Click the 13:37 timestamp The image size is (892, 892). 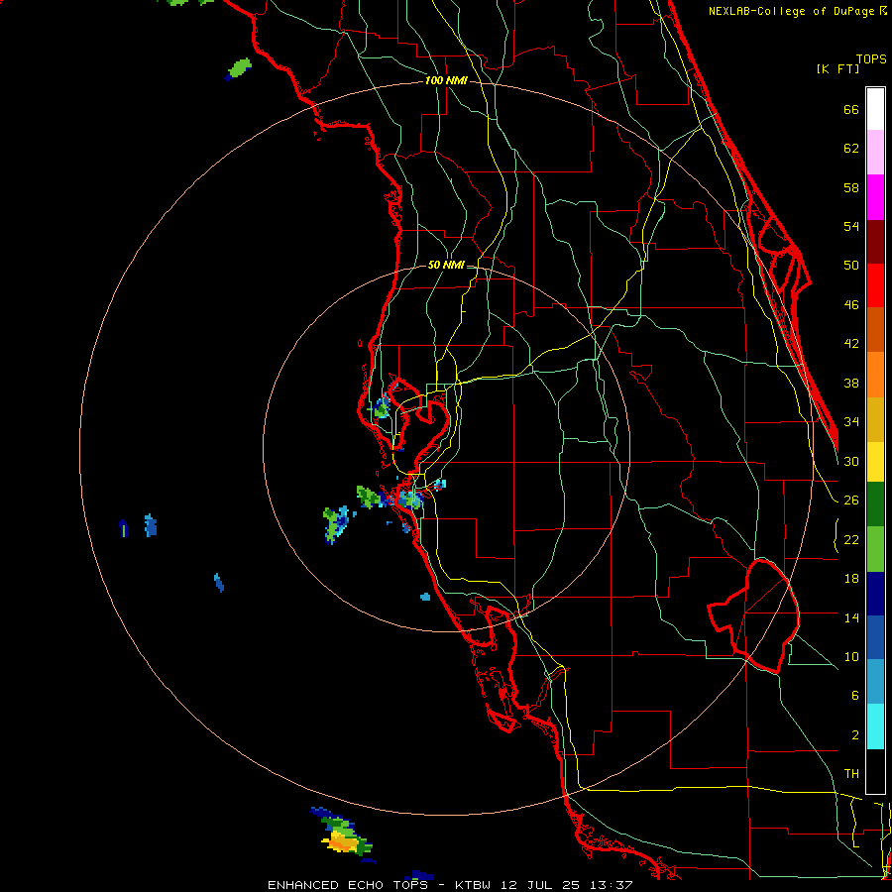pos(612,885)
